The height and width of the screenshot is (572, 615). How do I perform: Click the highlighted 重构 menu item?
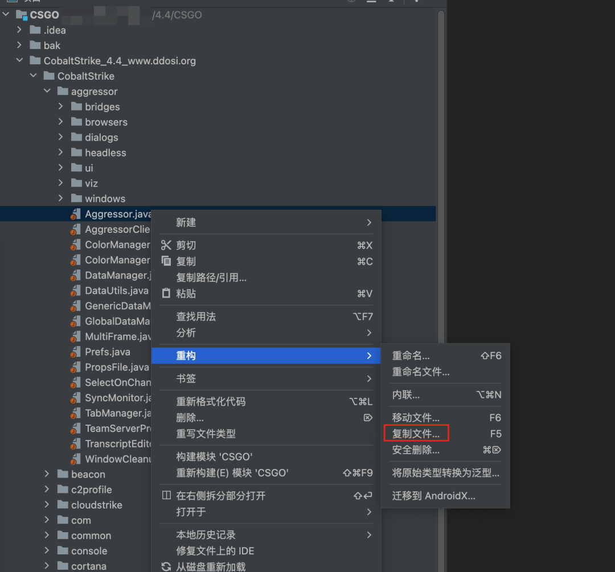266,356
